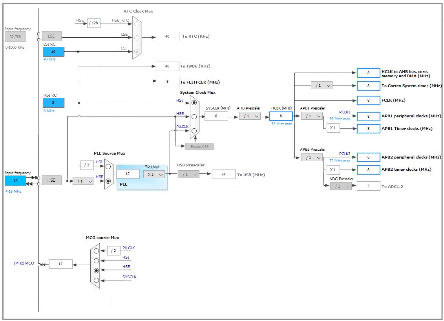Click the SYSCLK (MHz) value field
This screenshot has width=444, height=321.
pyautogui.click(x=216, y=116)
